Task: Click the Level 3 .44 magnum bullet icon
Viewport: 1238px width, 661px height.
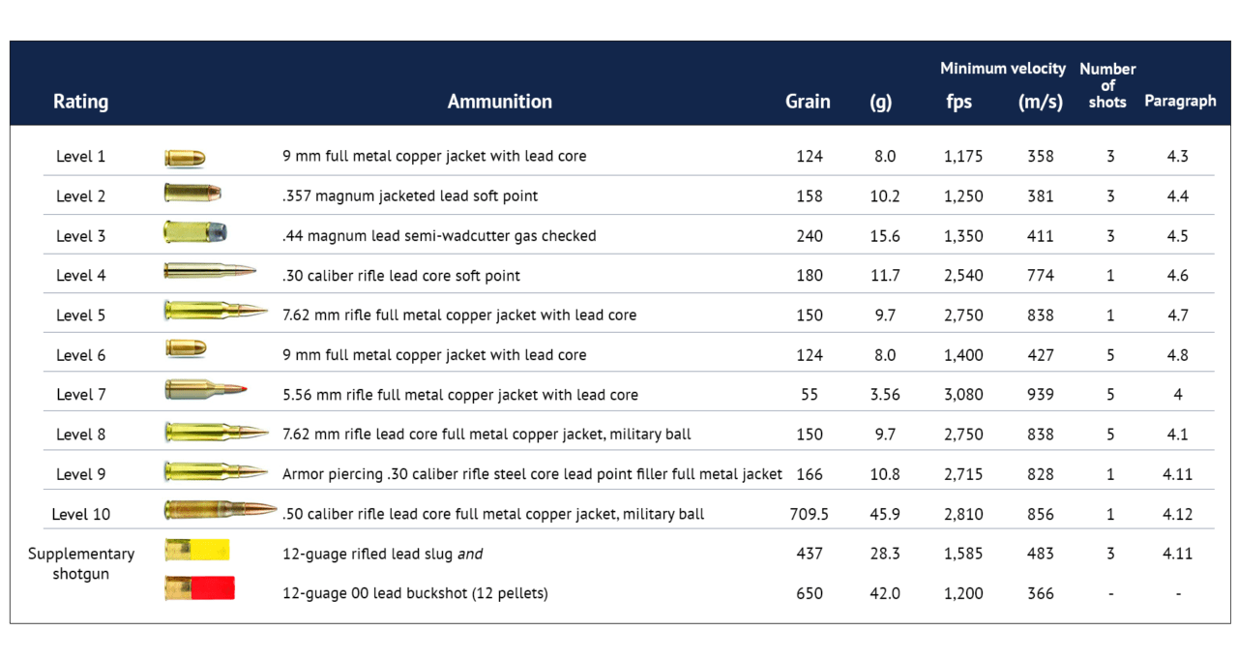Action: (x=194, y=233)
